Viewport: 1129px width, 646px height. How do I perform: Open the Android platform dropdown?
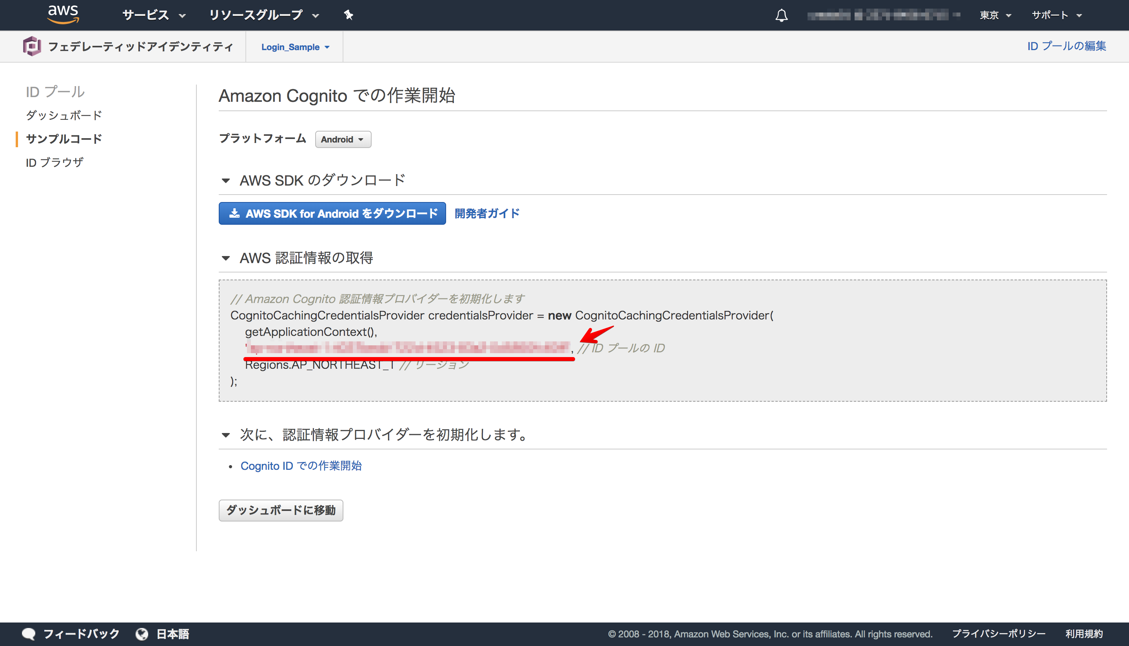point(343,139)
